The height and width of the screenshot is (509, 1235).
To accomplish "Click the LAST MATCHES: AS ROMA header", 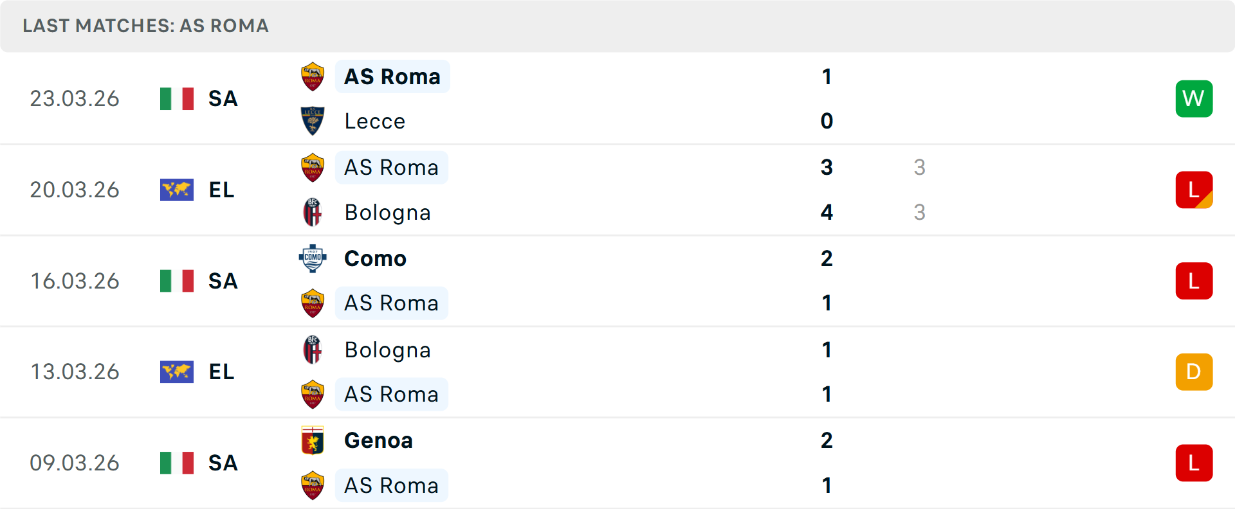I will tap(145, 26).
